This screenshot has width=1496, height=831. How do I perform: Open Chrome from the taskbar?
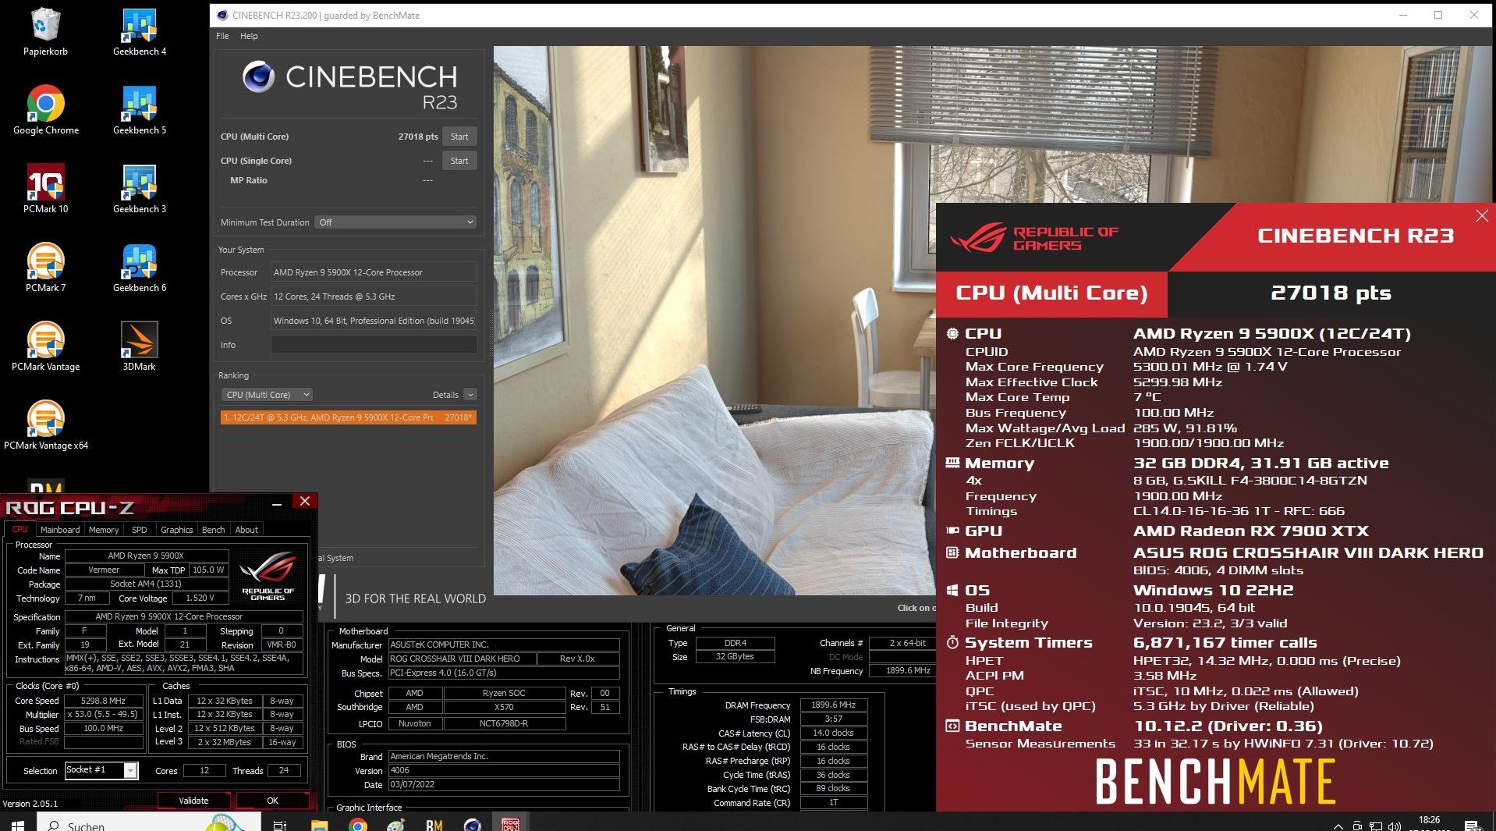tap(358, 825)
